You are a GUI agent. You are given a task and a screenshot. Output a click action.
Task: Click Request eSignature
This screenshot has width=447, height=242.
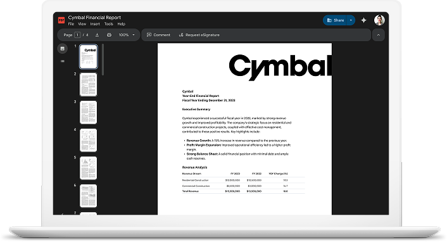(x=199, y=35)
